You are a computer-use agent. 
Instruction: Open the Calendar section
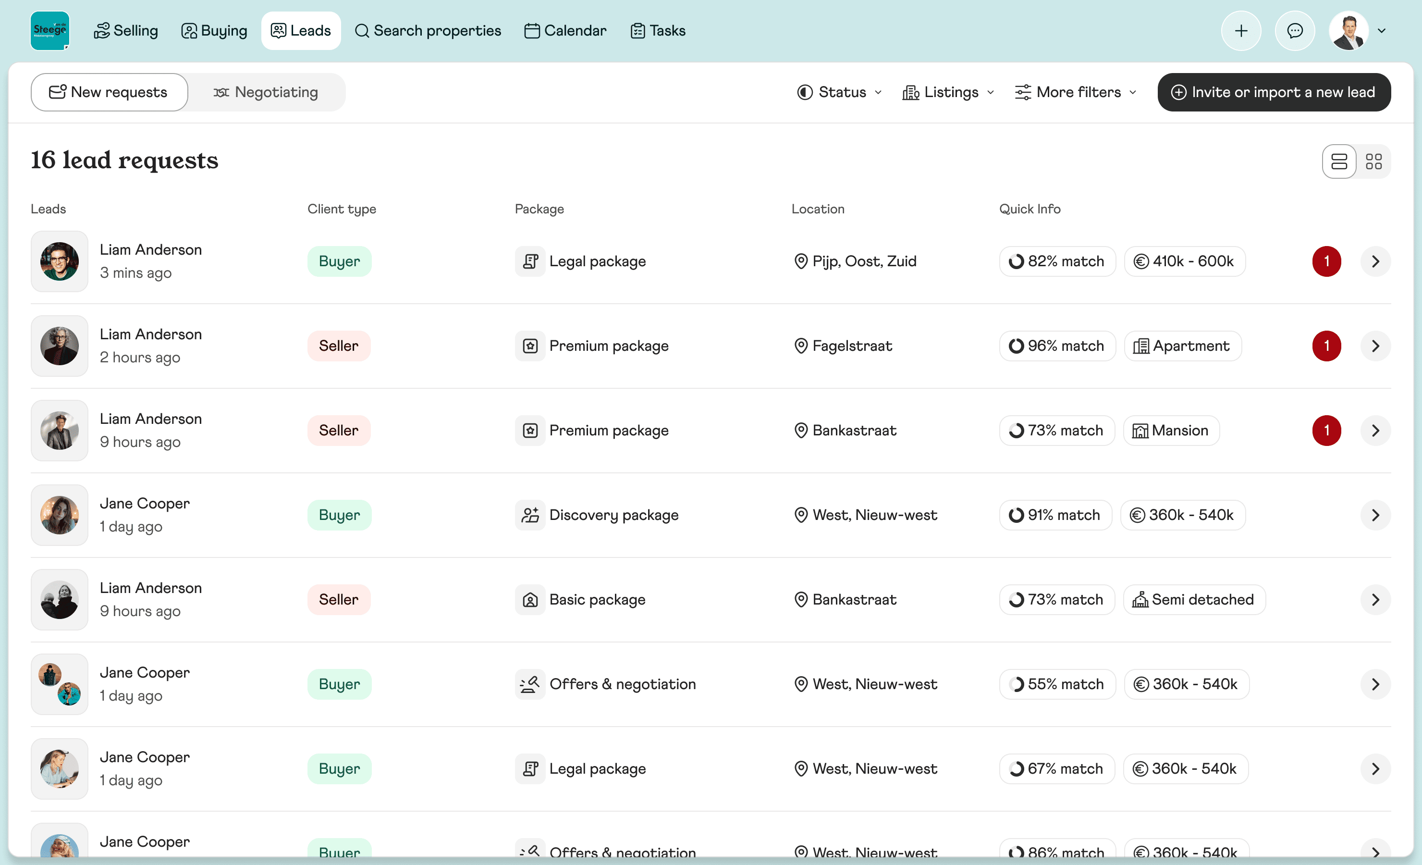tap(564, 31)
